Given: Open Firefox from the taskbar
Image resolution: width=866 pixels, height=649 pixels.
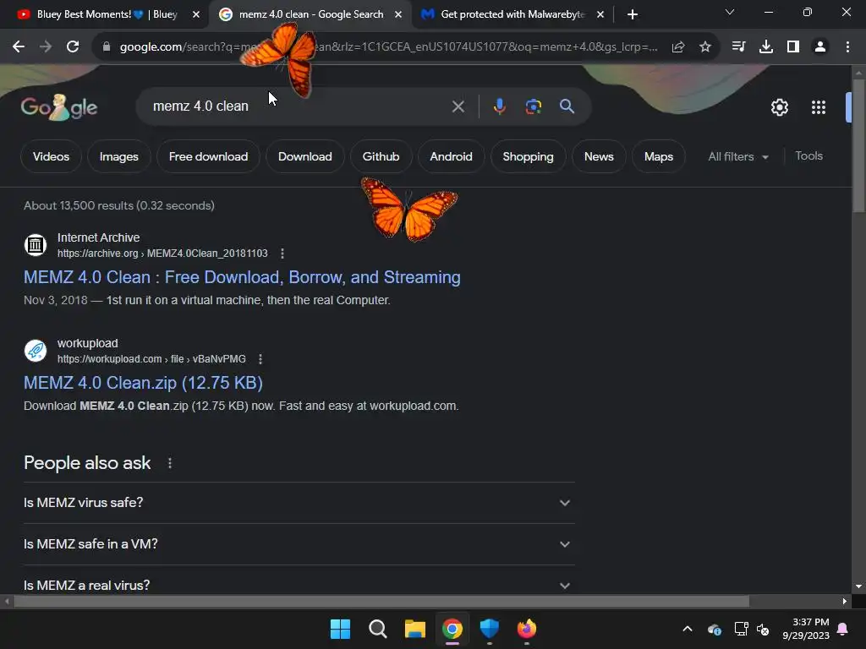Looking at the screenshot, I should [x=526, y=629].
